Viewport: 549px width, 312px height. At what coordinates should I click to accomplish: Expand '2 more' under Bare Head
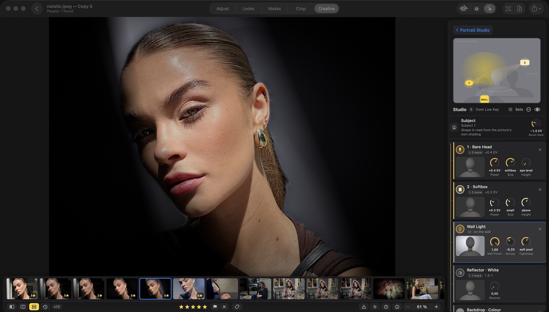click(475, 153)
